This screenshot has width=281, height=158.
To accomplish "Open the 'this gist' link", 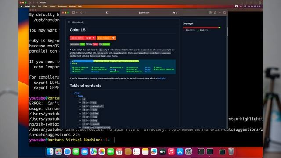I will 162,78.
